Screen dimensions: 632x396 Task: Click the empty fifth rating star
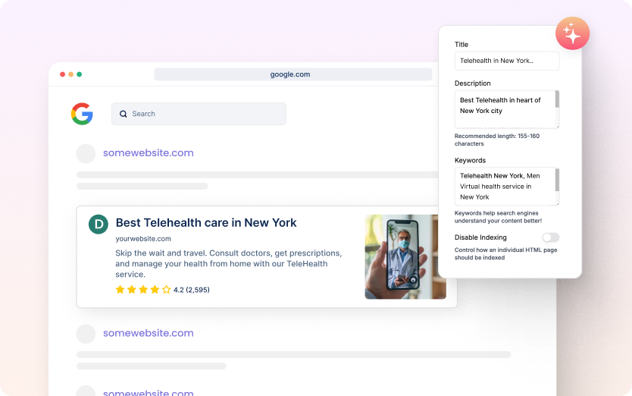coord(167,290)
